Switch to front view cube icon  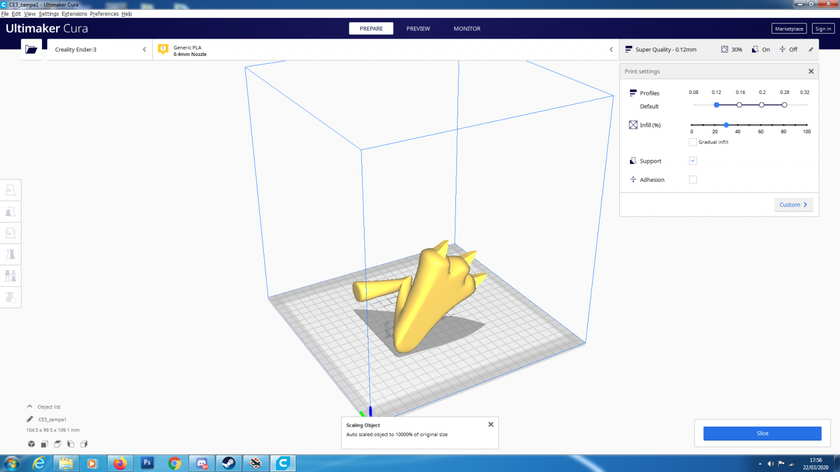[44, 444]
